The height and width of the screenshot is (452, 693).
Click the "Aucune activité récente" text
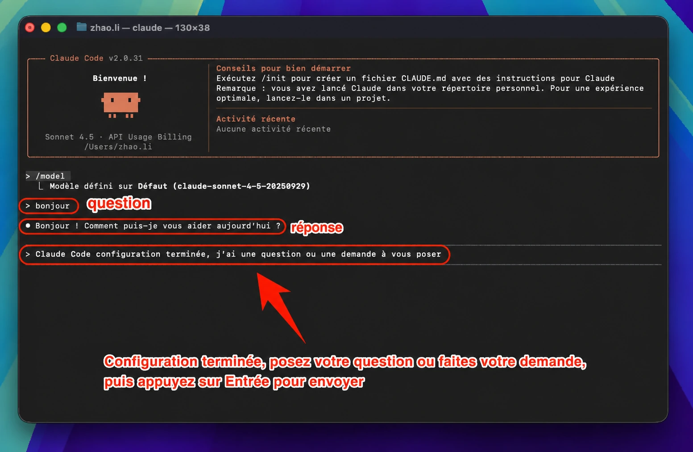click(x=274, y=129)
